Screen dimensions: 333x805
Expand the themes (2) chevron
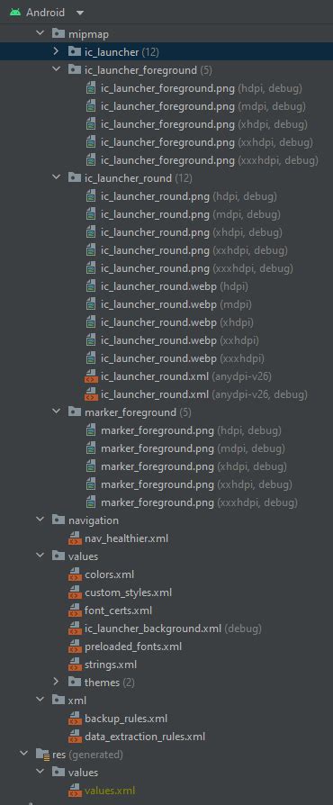tap(57, 683)
